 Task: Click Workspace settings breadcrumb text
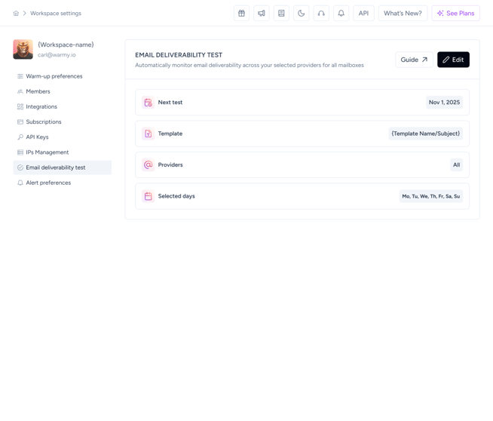click(56, 14)
